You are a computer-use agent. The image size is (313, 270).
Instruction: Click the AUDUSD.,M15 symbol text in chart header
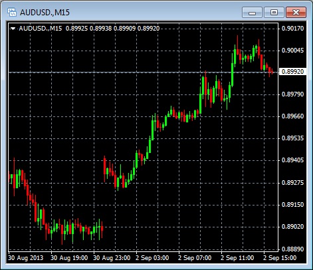point(41,29)
